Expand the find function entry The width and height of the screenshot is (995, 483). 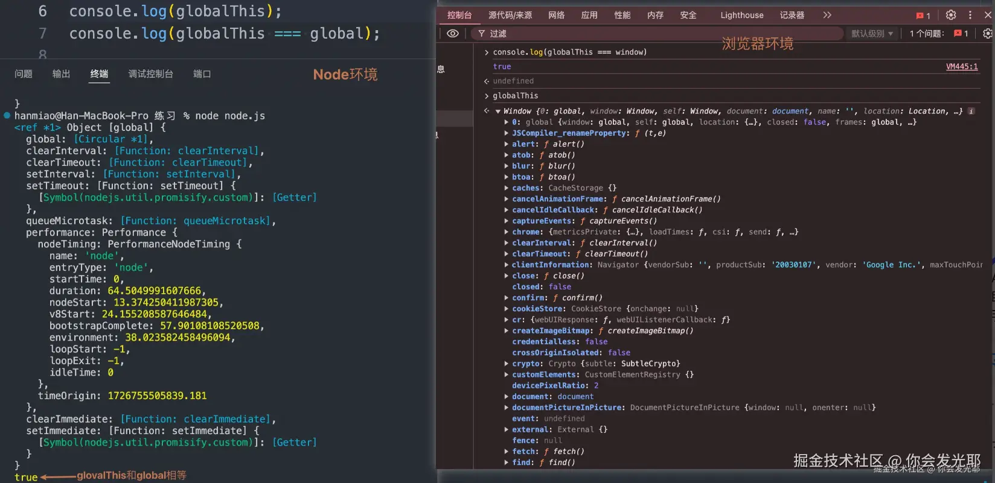tap(507, 462)
